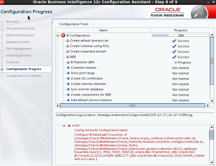Click the sidebar collapse arrow on divider
216x166 pixels.
click(x=52, y=20)
